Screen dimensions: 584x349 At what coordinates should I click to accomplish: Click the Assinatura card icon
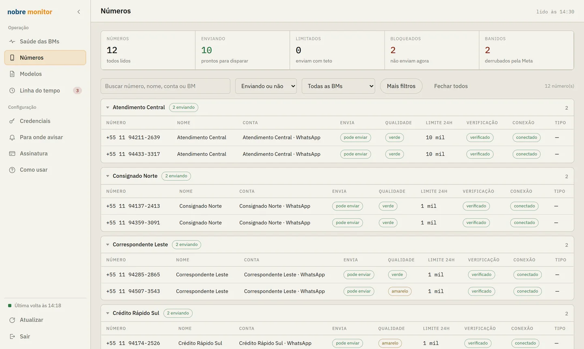[12, 153]
